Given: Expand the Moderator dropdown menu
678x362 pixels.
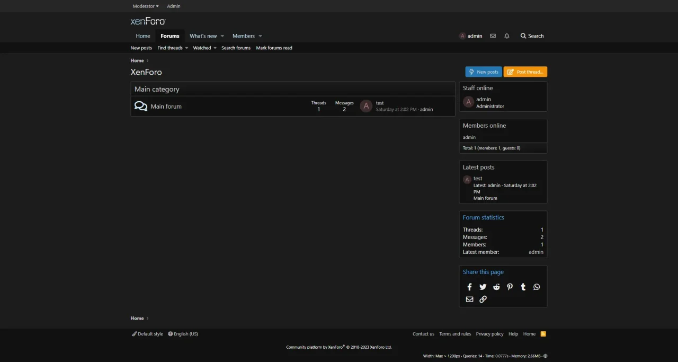Looking at the screenshot, I should (x=146, y=6).
